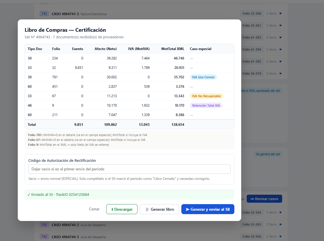
Task: Click the Caso especial column header
Action: coord(201,49)
